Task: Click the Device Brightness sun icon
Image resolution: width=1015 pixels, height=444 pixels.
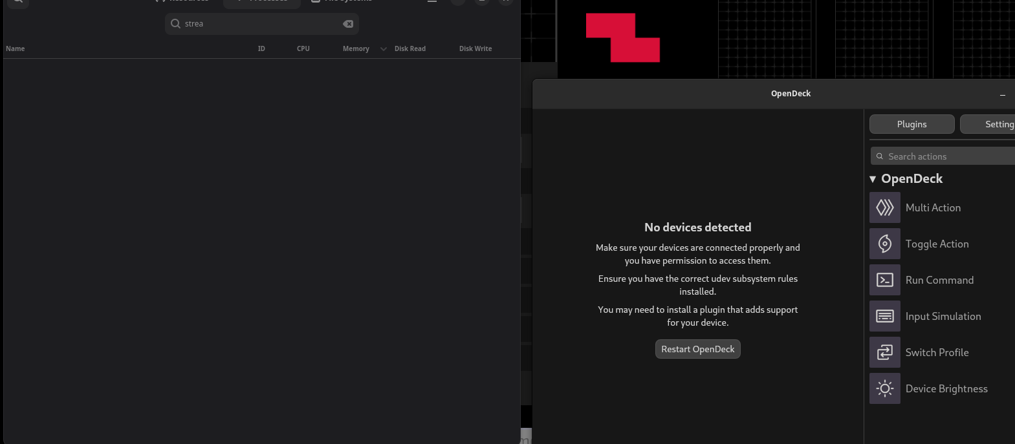Action: pyautogui.click(x=884, y=388)
